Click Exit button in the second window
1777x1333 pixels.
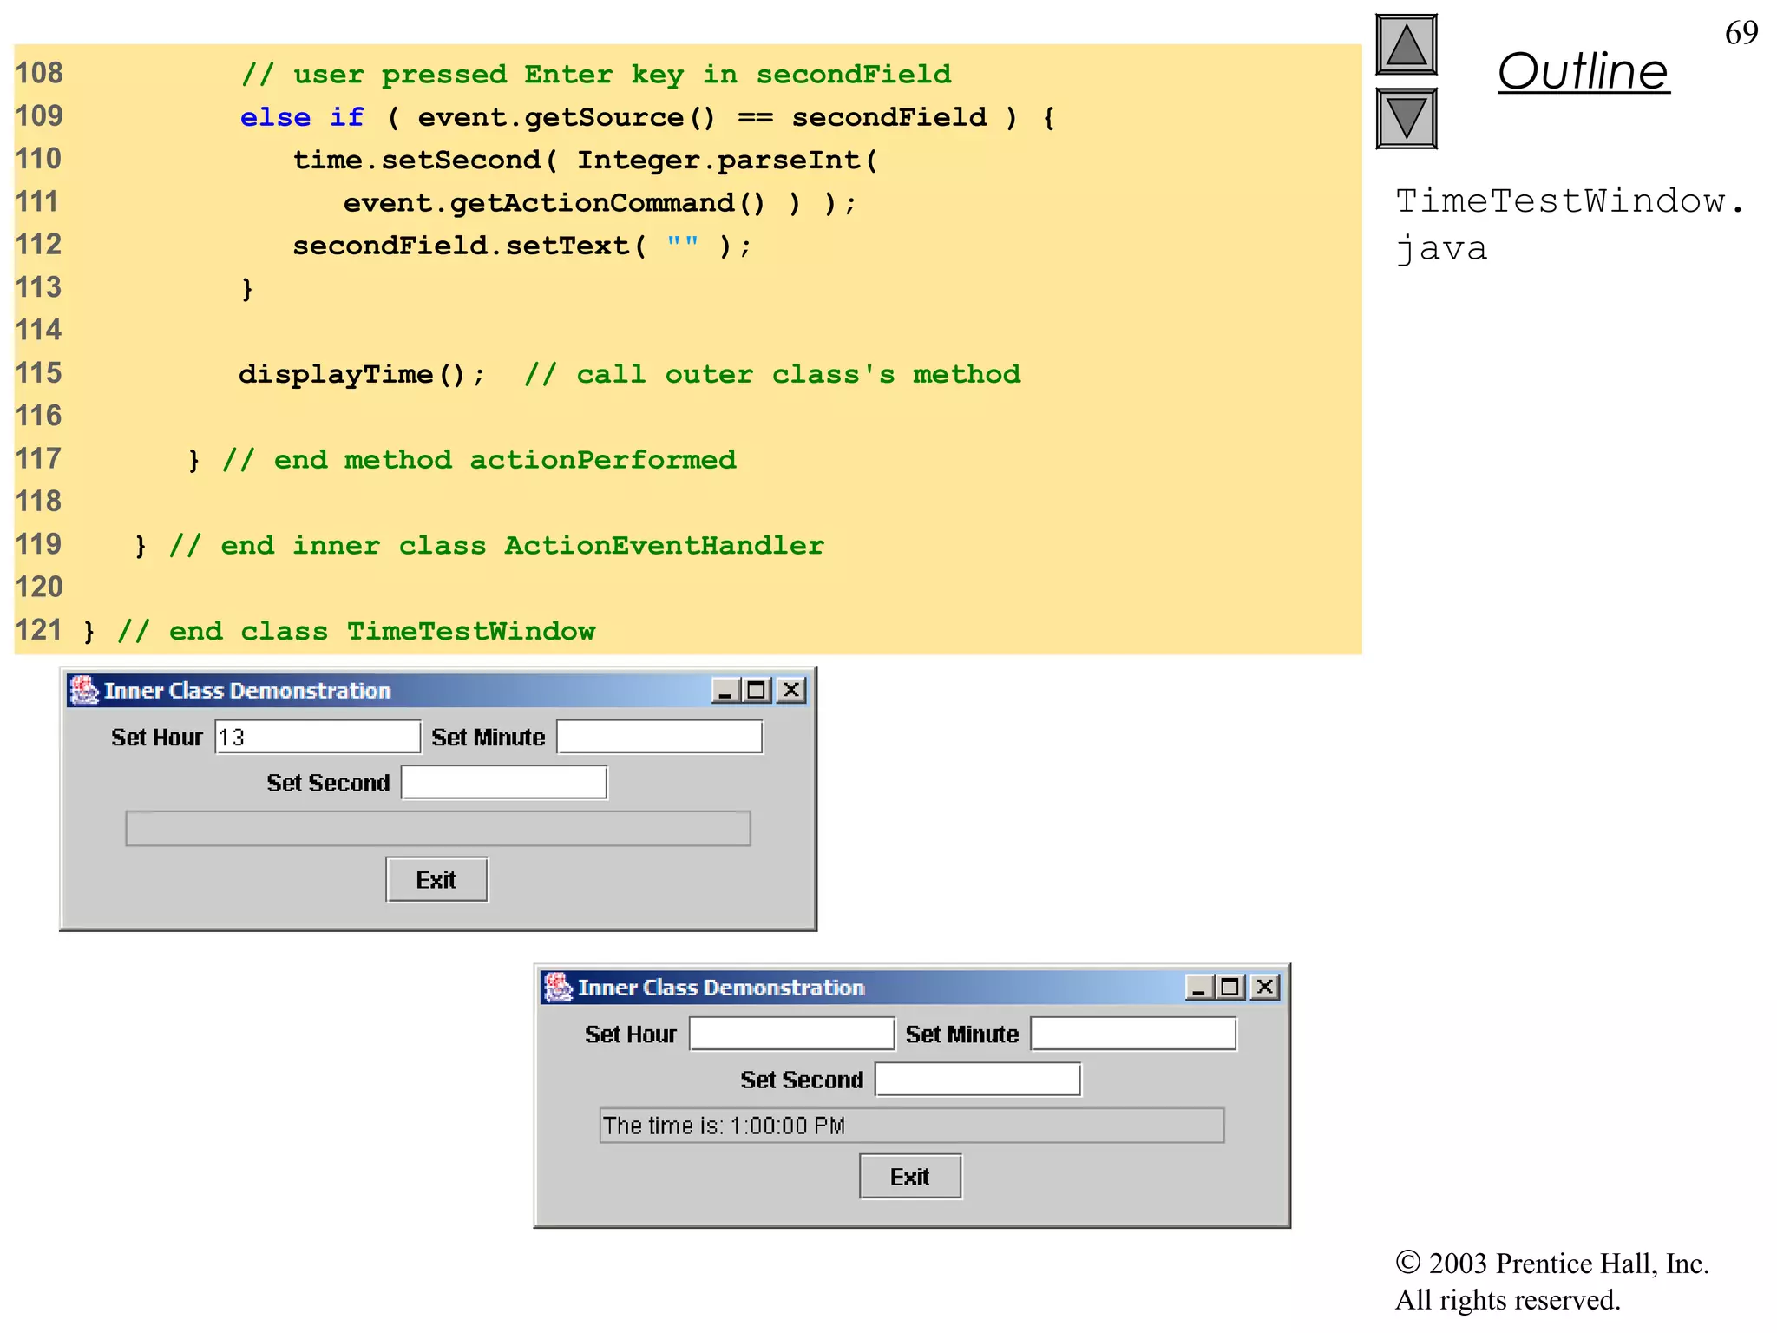click(x=910, y=1177)
